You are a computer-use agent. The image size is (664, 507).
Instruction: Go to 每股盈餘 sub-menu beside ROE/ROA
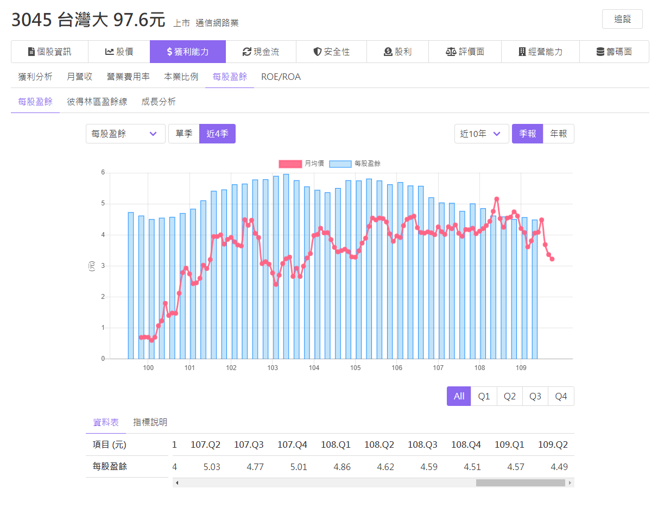(230, 77)
